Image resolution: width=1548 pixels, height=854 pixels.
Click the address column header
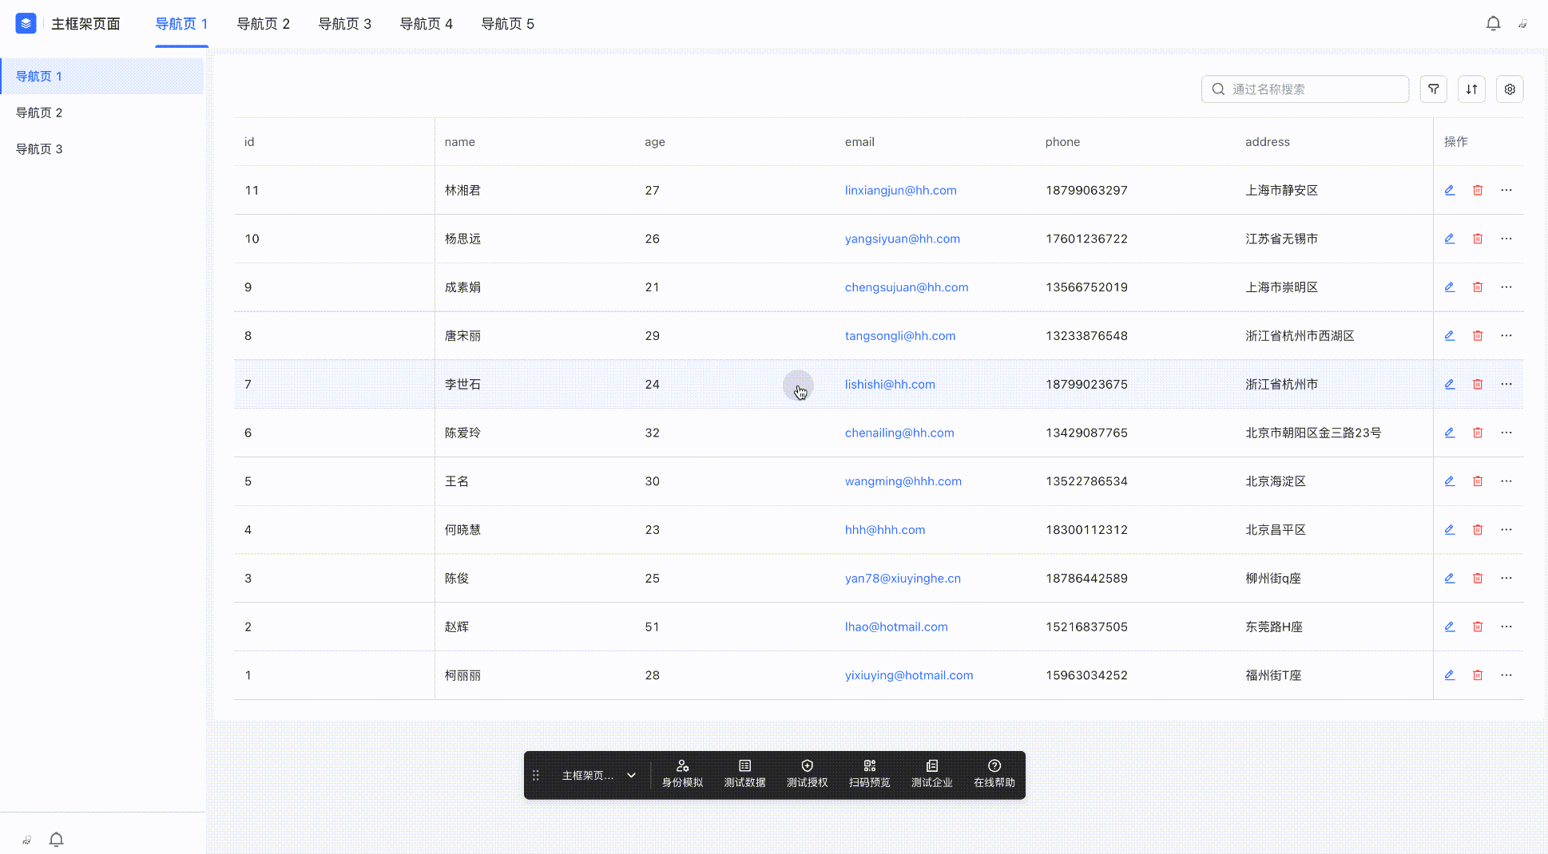click(1268, 142)
